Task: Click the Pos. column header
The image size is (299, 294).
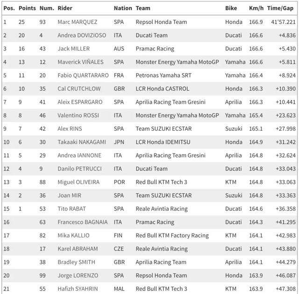Action: point(9,8)
